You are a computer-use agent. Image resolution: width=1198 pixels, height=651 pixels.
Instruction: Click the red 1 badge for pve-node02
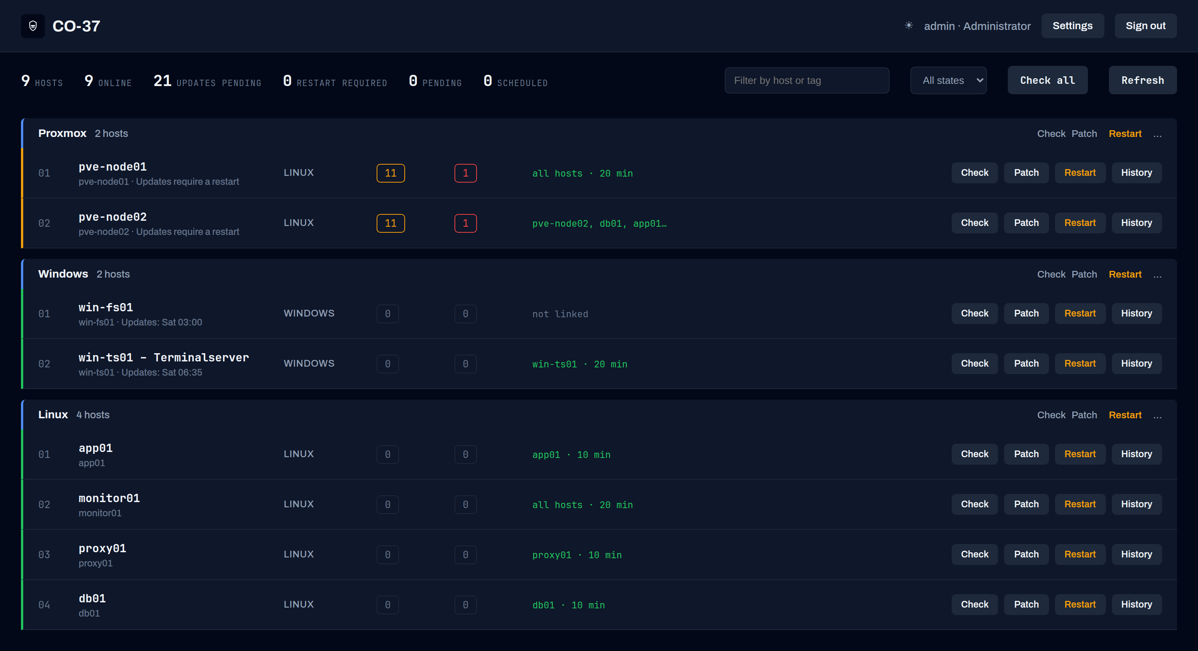[465, 223]
